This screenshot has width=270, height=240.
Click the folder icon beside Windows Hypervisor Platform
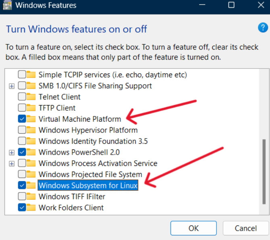[31, 130]
